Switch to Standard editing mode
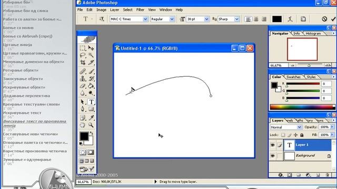 coord(83,152)
